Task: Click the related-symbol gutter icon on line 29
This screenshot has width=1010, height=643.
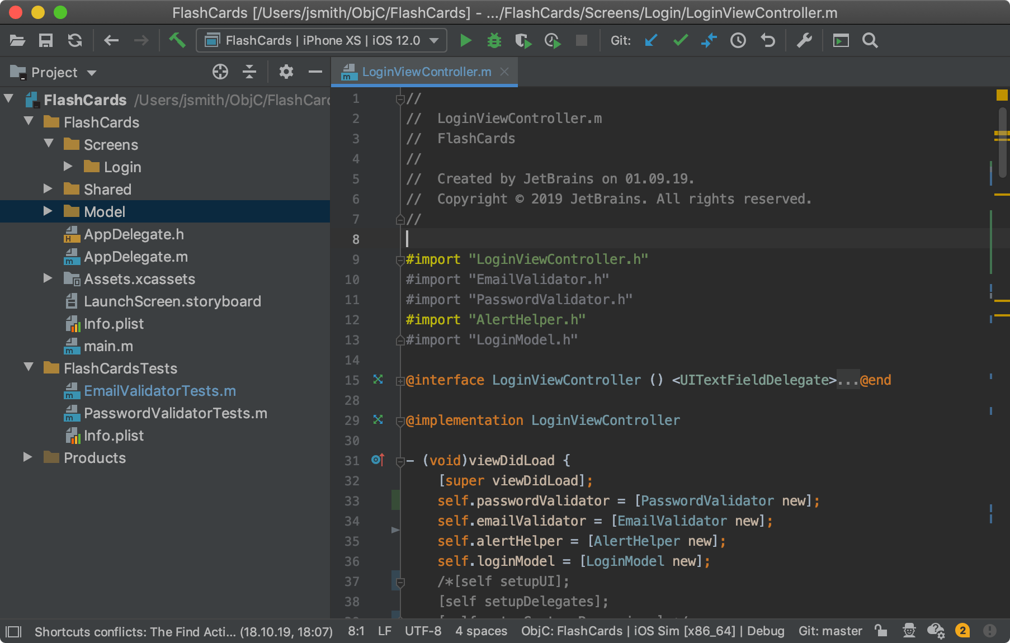Action: click(378, 419)
